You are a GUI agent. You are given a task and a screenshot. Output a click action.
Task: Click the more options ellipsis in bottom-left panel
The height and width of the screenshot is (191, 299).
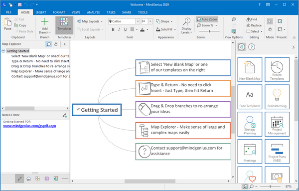65,179
